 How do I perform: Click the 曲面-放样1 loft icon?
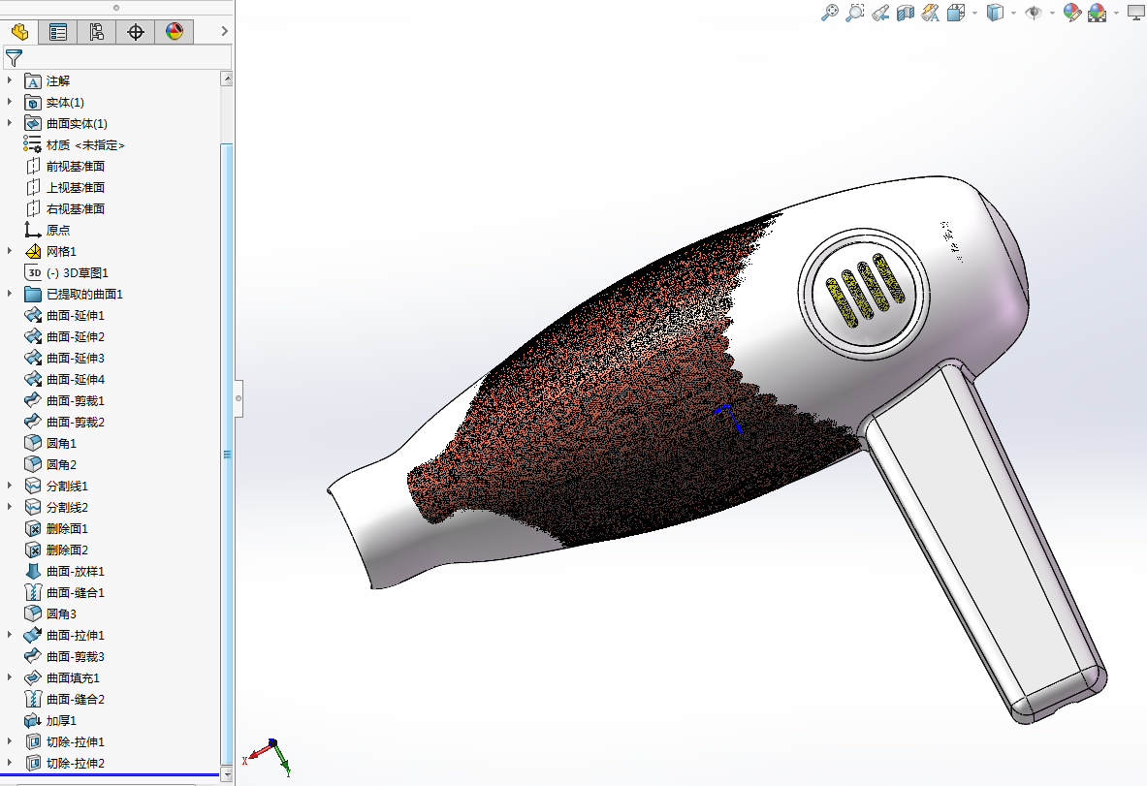click(x=32, y=571)
